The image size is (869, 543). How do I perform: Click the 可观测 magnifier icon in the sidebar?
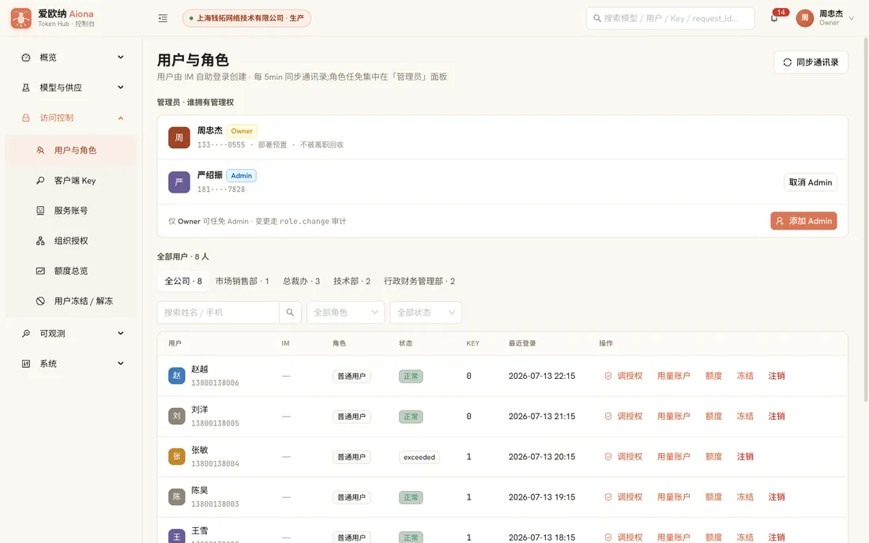26,334
